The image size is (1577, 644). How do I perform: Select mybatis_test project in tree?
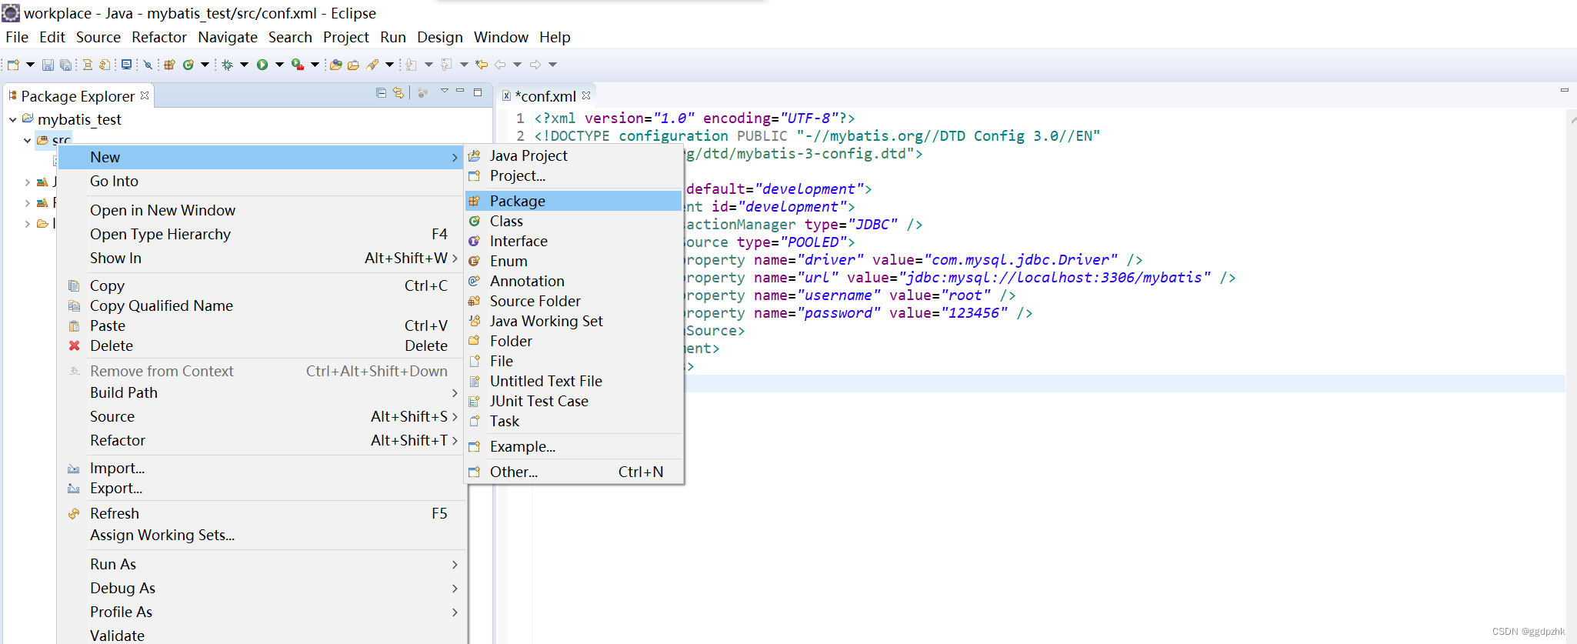pos(79,119)
